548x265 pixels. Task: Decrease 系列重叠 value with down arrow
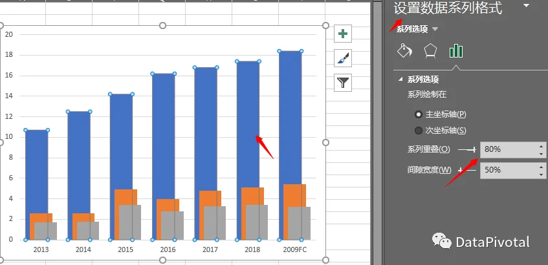542,154
